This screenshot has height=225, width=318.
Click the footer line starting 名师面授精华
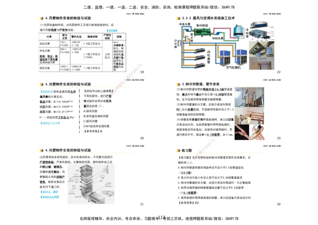point(159,219)
